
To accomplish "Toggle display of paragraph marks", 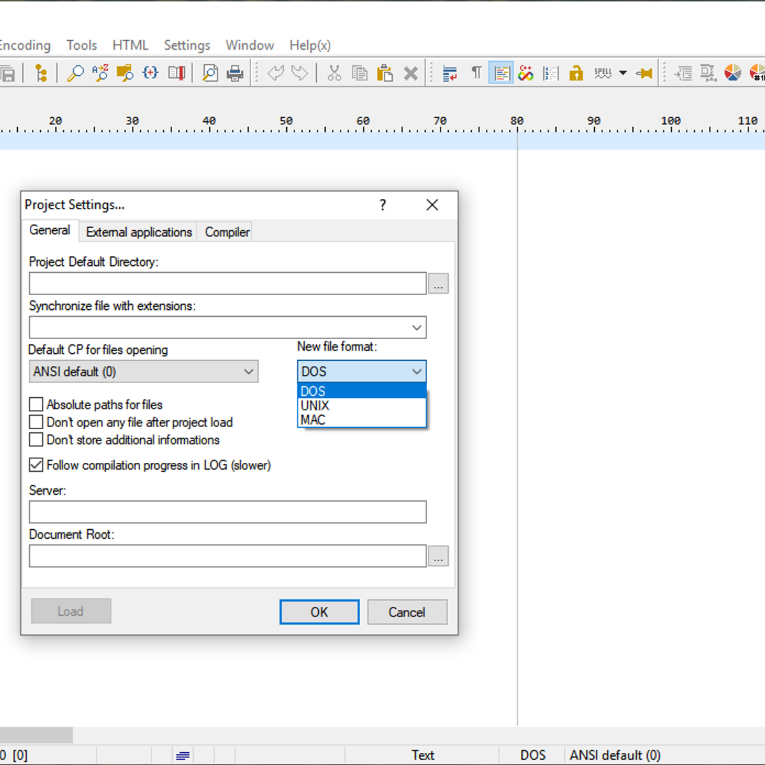I will (476, 73).
